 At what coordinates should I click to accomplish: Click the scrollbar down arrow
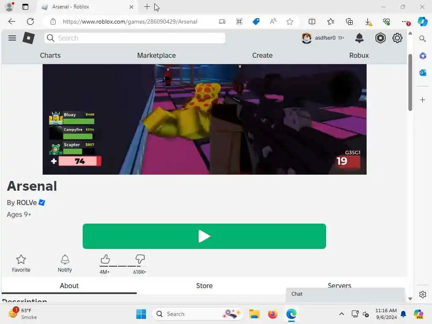click(410, 299)
